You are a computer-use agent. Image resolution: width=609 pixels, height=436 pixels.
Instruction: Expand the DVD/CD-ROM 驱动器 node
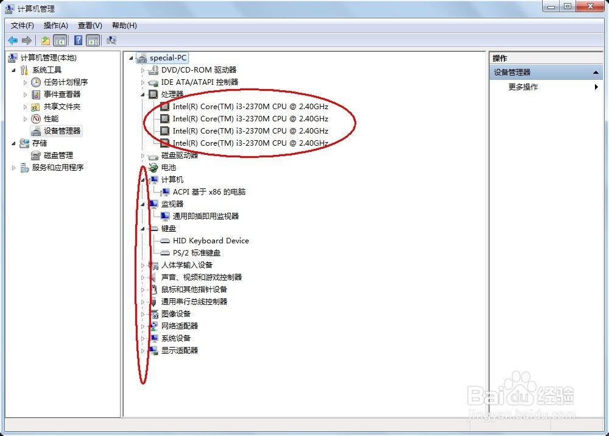tap(143, 70)
